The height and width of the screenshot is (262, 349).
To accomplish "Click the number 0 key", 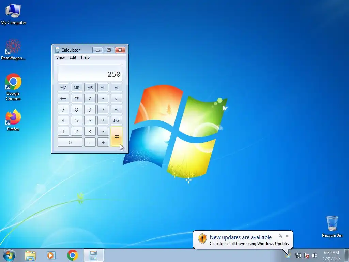I will (70, 142).
